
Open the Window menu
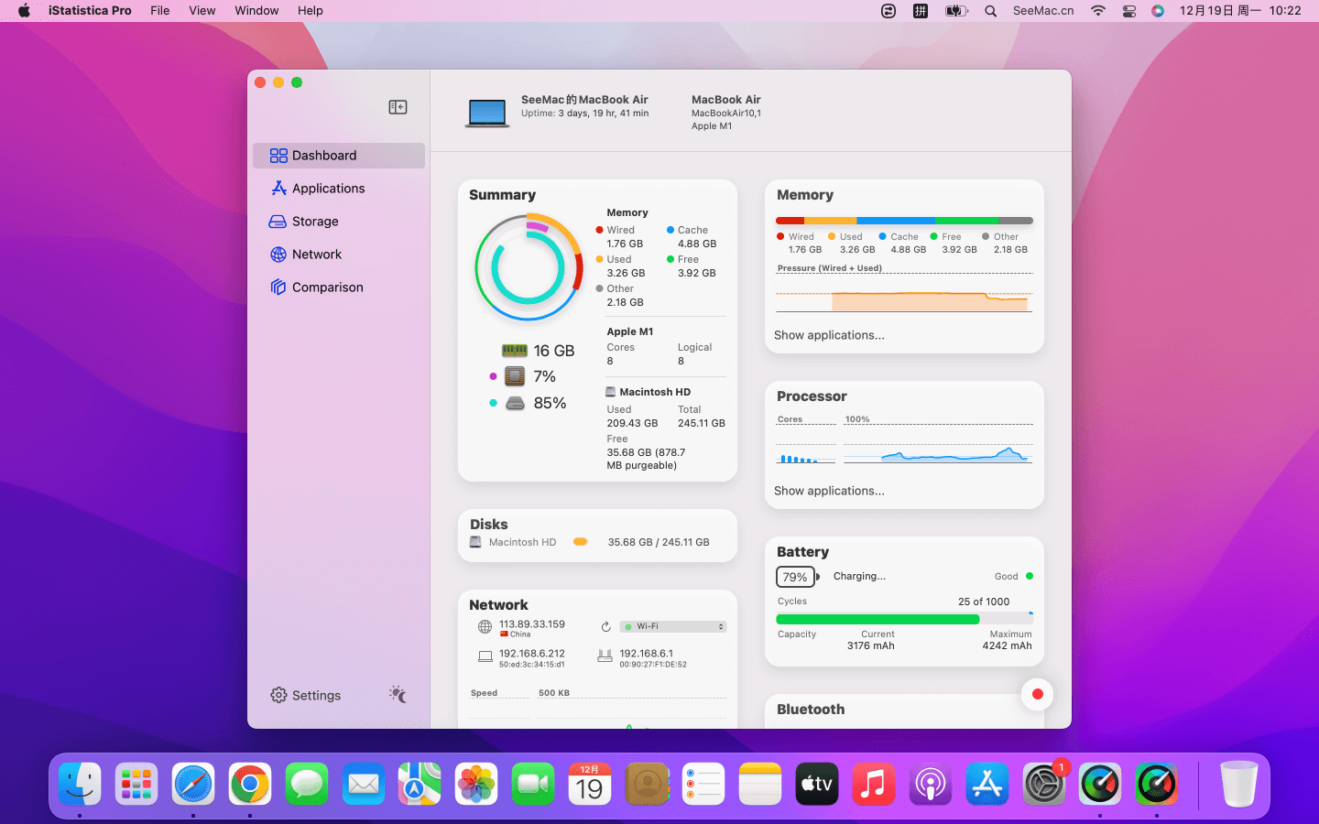click(x=256, y=11)
